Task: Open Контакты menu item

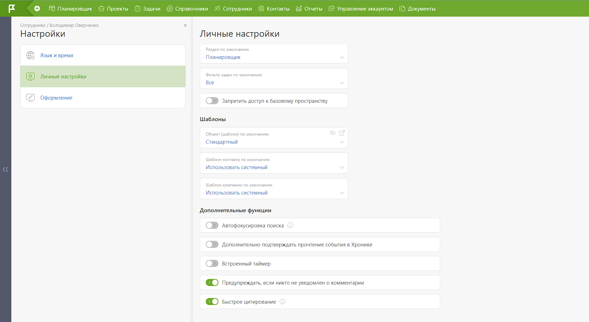Action: click(x=274, y=8)
